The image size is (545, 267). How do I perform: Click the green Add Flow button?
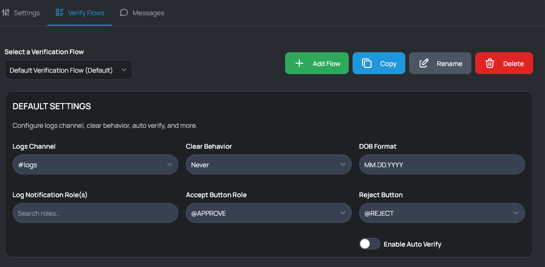[x=317, y=63]
